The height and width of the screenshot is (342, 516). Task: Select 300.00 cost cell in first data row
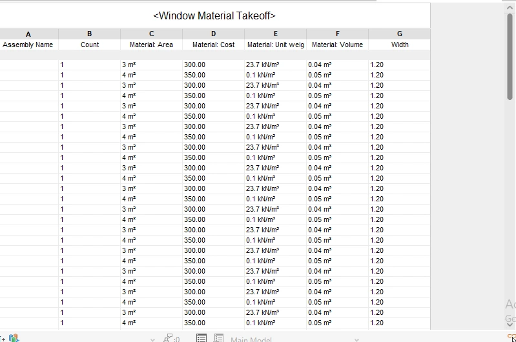coord(213,65)
